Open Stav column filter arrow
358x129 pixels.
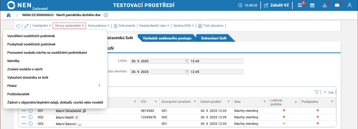pyautogui.click(x=265, y=101)
